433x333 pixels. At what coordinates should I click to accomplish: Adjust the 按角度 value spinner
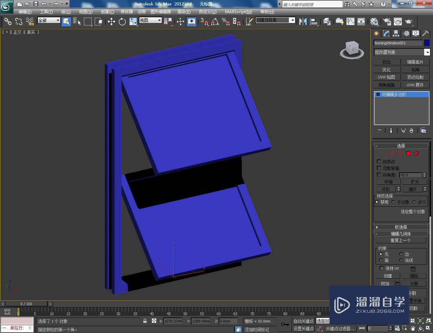(x=425, y=175)
